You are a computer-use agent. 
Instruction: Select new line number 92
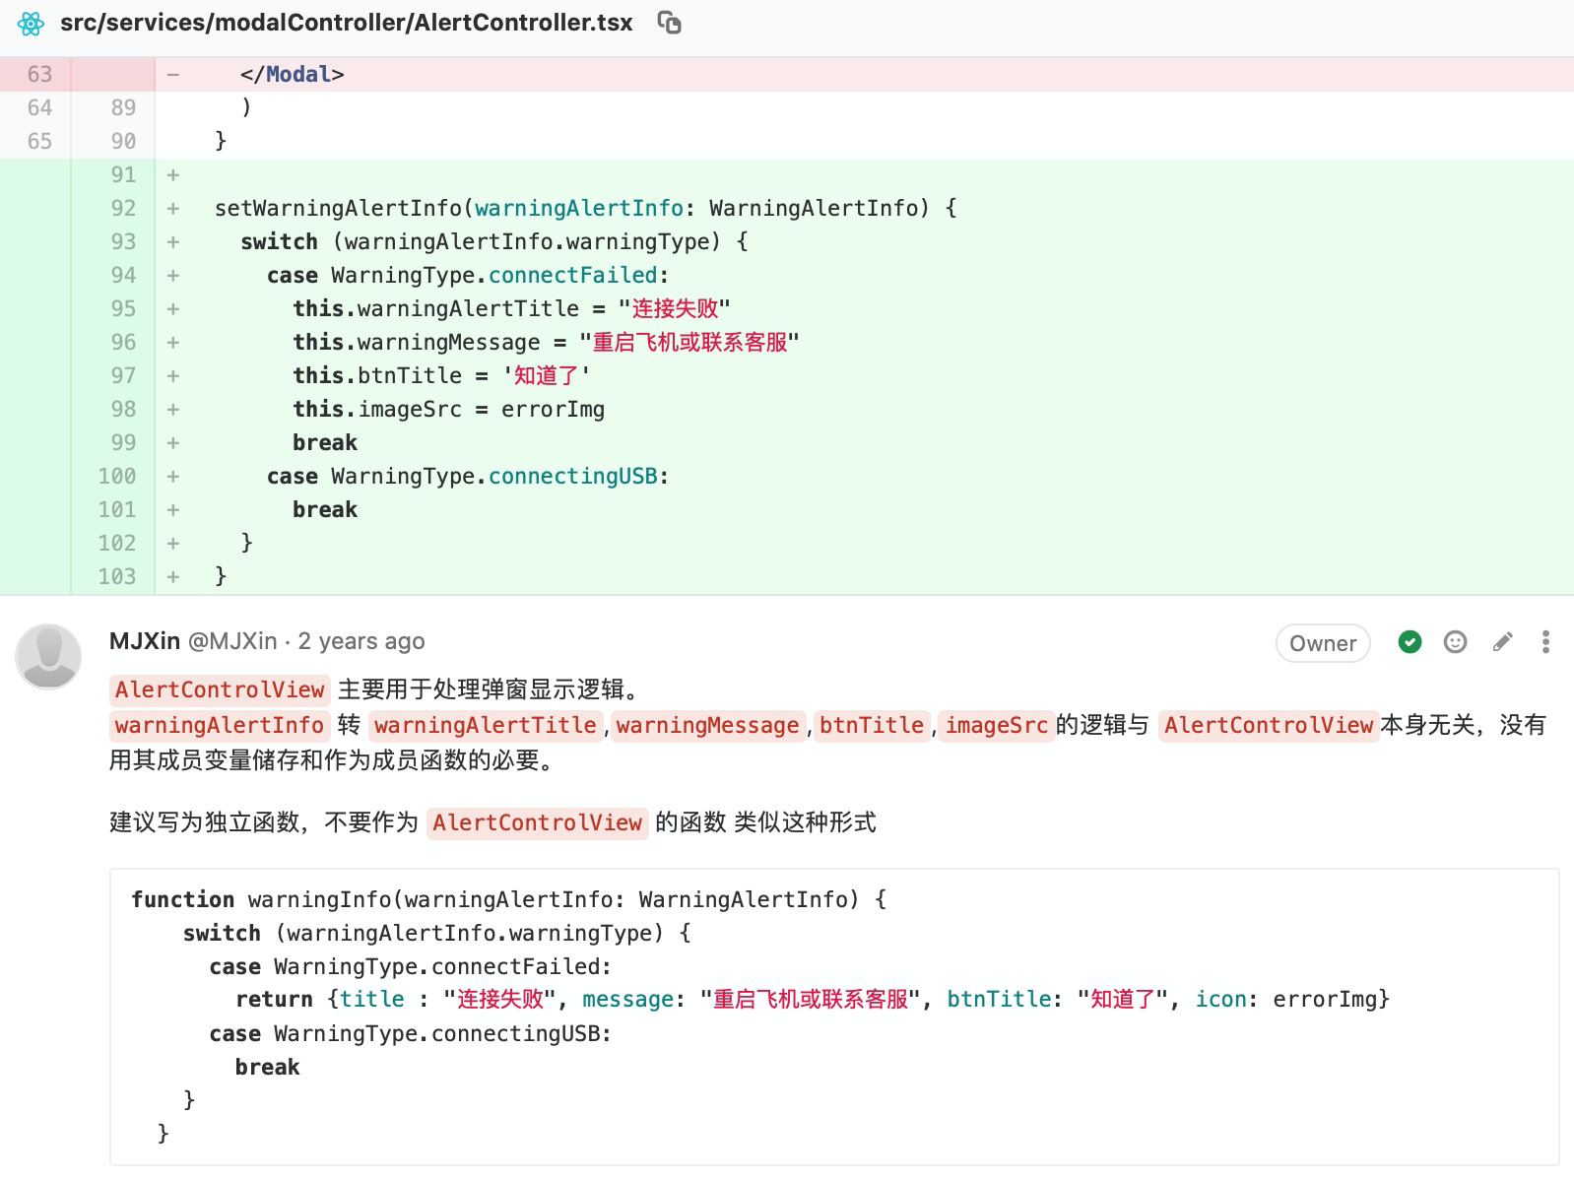pyautogui.click(x=123, y=208)
